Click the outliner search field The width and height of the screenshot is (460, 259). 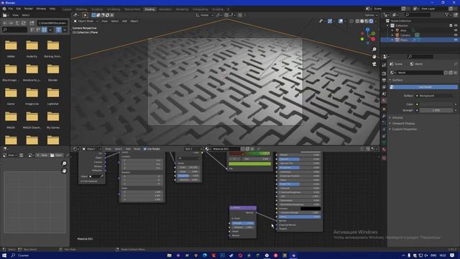click(417, 14)
